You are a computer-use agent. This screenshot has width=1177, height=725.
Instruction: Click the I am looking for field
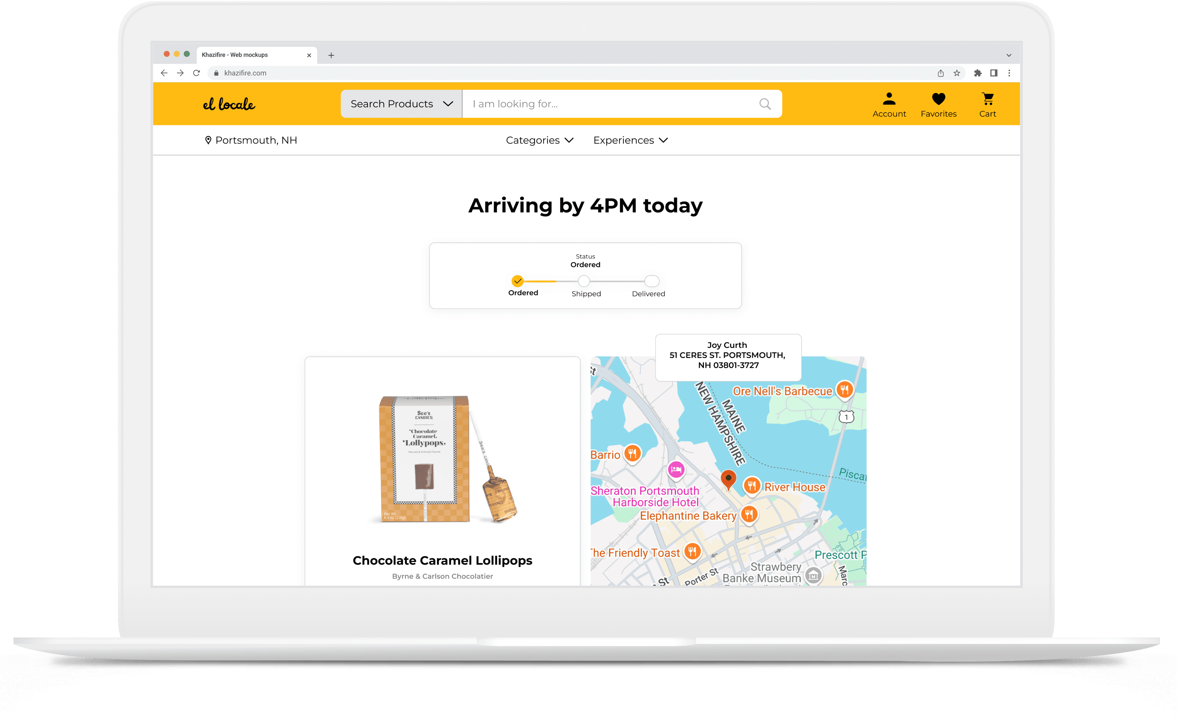coord(609,104)
